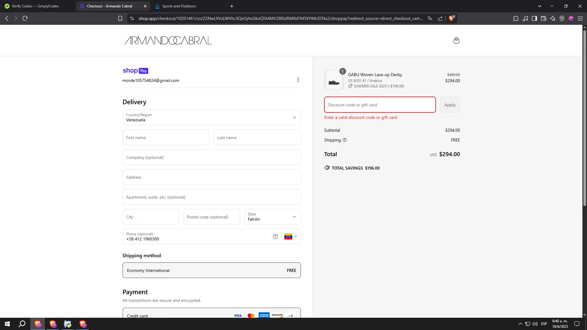Click the Address field
The height and width of the screenshot is (330, 587).
pos(211,177)
